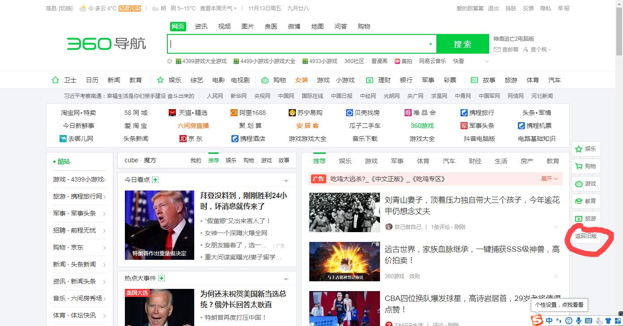Viewport: 623px width, 326px height.
Task: Open the 淘宝网·特卖 link
Action: 79,113
